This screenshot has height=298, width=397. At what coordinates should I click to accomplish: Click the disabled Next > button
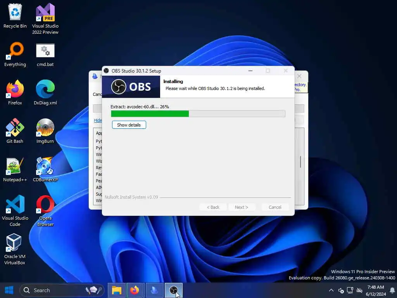coord(242,207)
